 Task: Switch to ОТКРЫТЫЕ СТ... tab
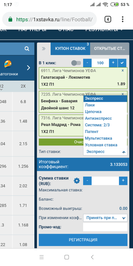(110, 49)
